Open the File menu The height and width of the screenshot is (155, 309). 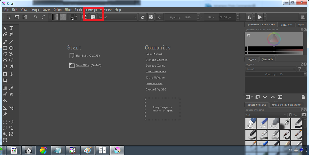[7, 10]
